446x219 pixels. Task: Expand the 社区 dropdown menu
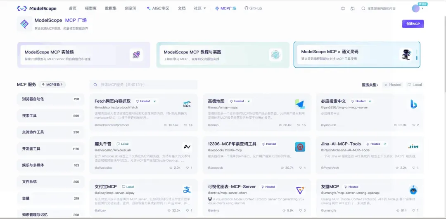200,9
